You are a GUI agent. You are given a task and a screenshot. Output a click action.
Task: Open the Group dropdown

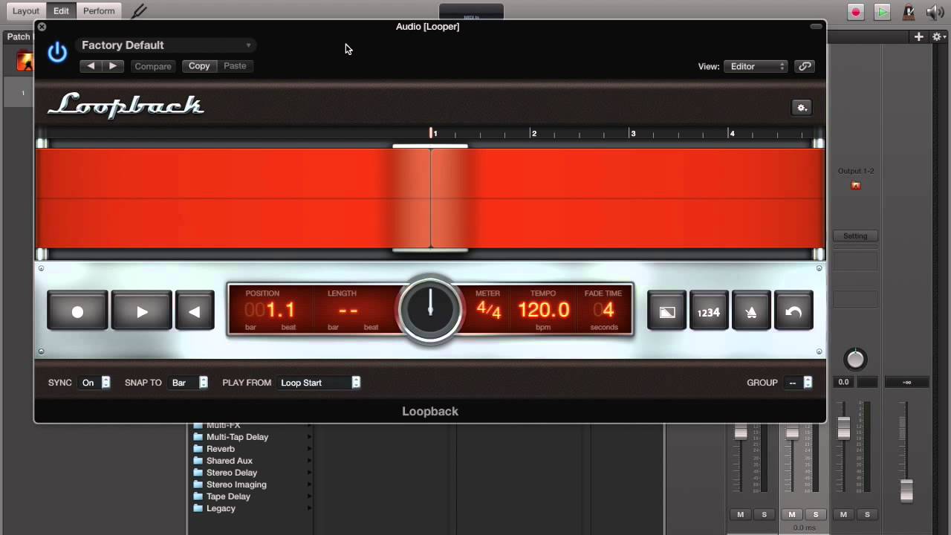pos(799,383)
